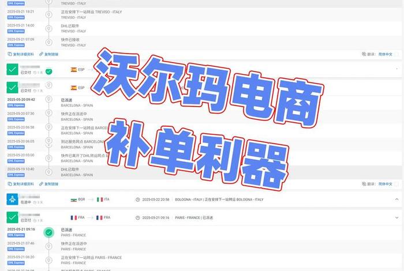Click location pin at 2025-05-20 07:30 entry
The width and height of the screenshot is (404, 271).
48,113
